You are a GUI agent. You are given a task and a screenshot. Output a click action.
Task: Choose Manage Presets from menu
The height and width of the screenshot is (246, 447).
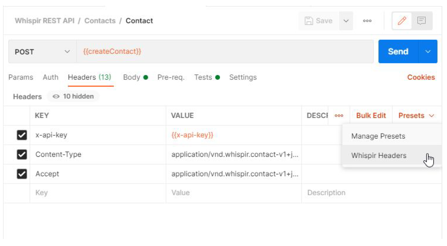378,136
